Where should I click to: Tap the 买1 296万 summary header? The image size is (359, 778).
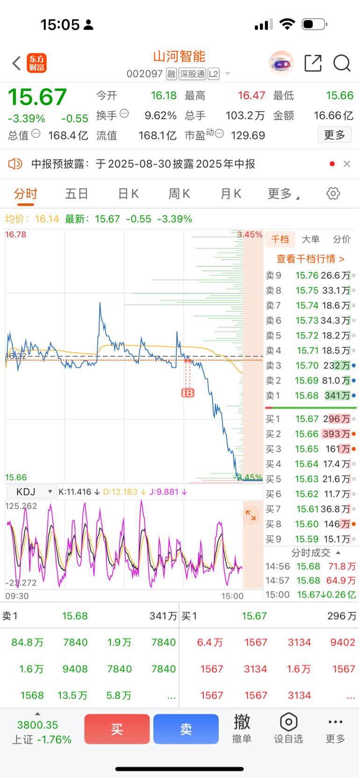pos(269,616)
